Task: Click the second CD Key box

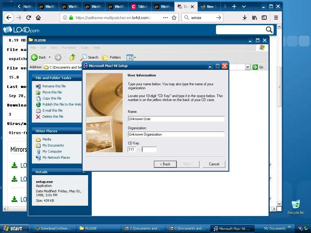Action: point(149,149)
